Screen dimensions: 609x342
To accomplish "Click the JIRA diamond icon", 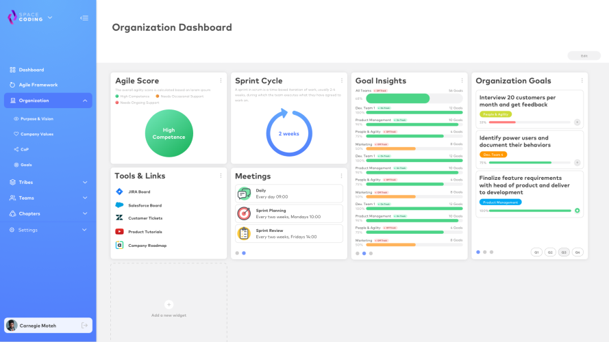I will (119, 192).
